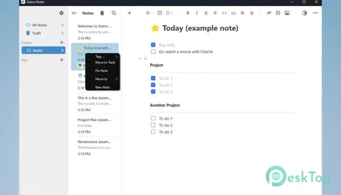Collapse the sidebar using the arrow icon
341x195 pixels.
[74, 13]
